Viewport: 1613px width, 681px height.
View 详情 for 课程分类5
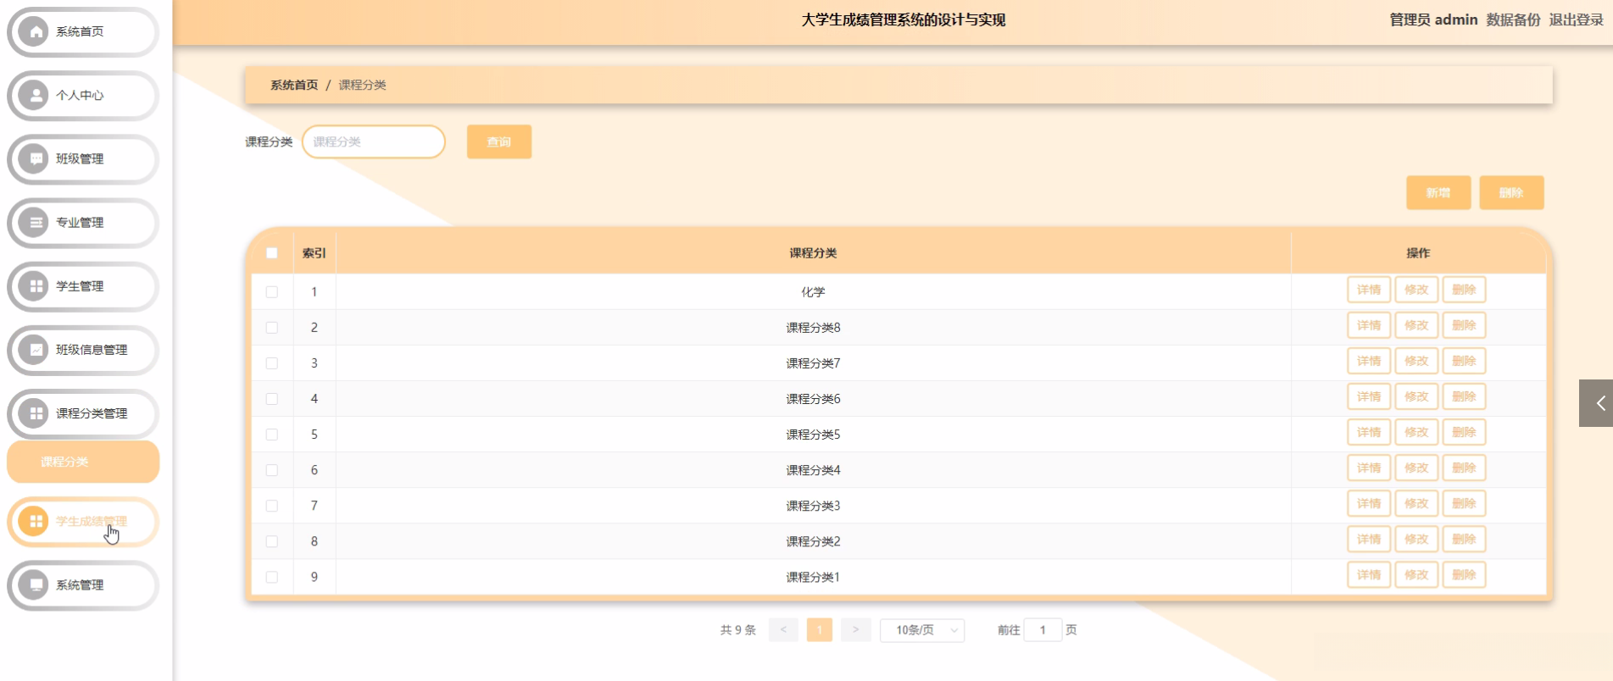tap(1369, 432)
